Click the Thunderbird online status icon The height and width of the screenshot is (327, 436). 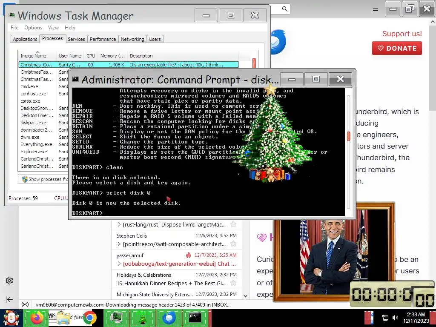click(25, 304)
